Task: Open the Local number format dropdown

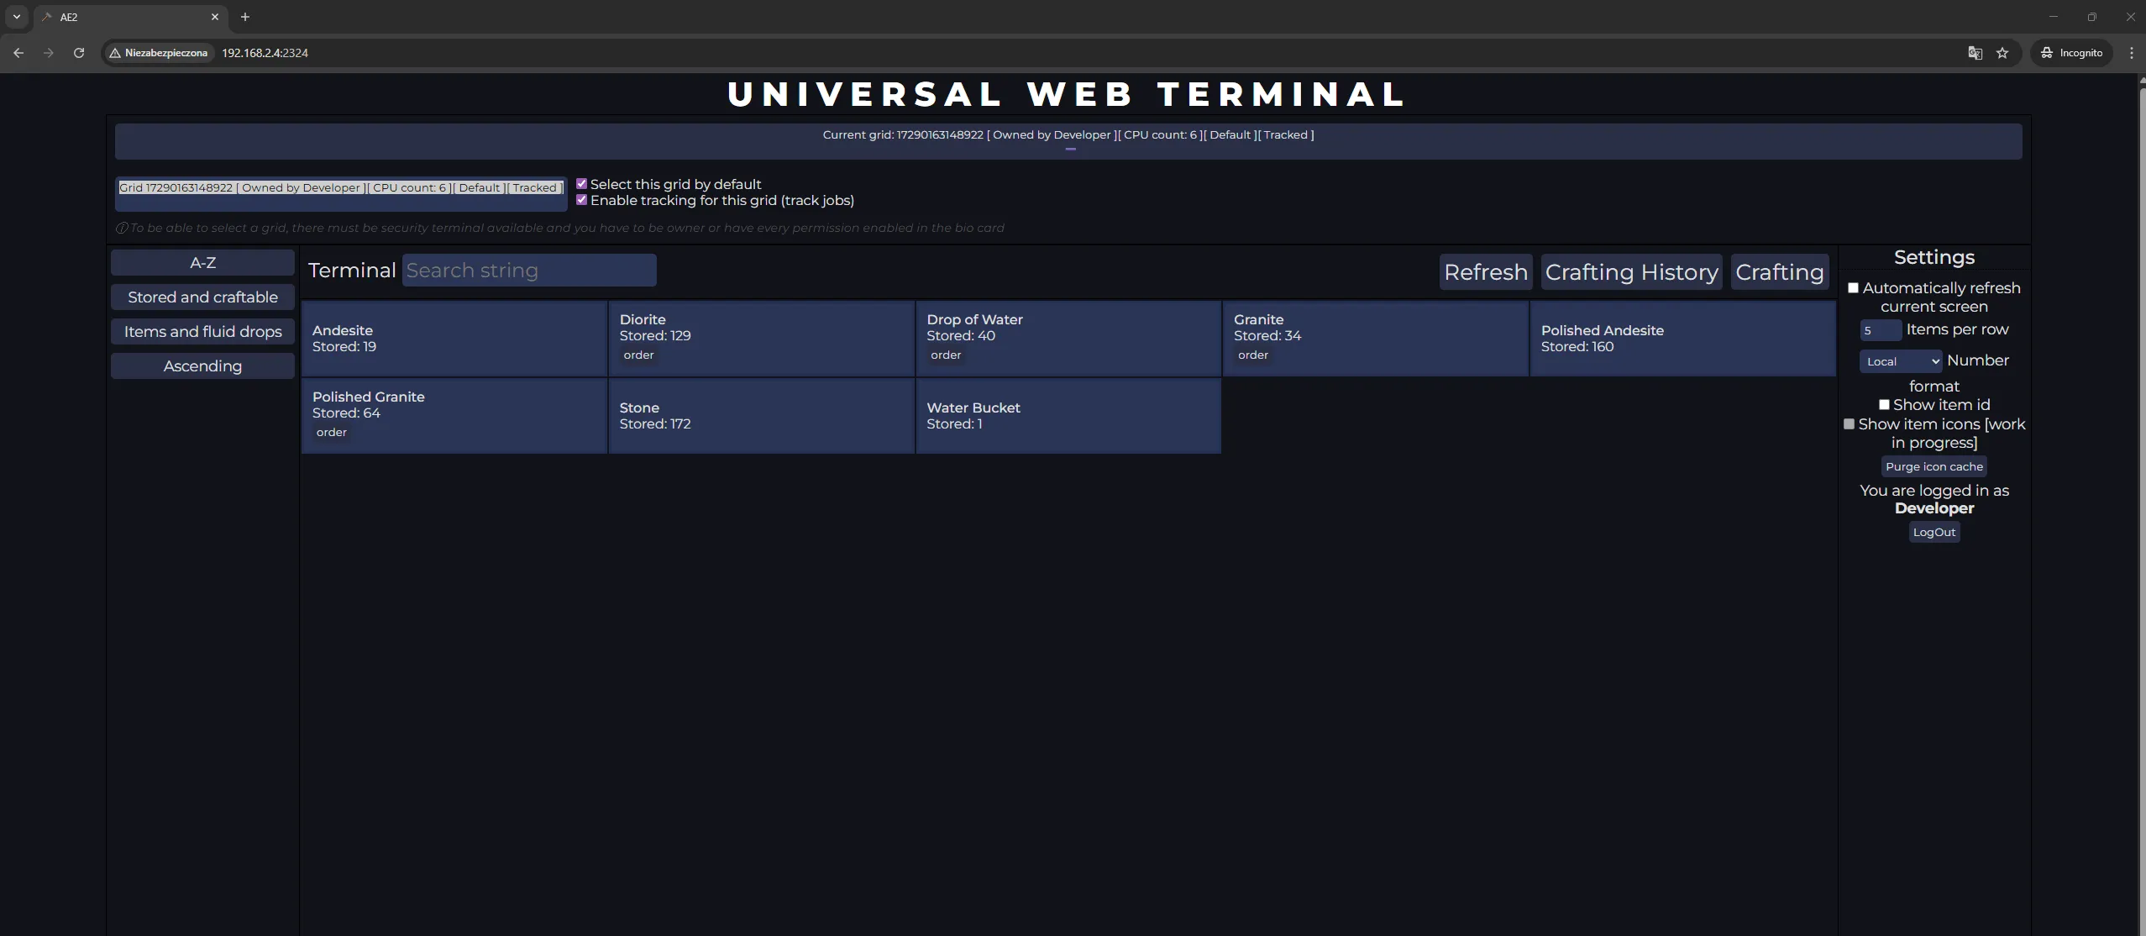Action: point(1899,360)
